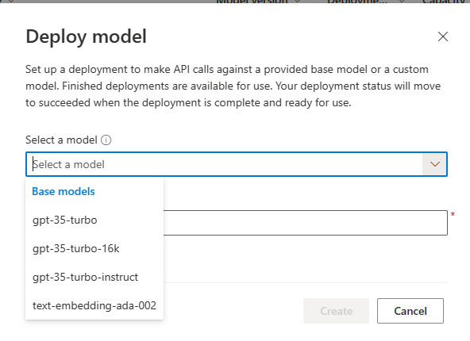Cancel the model deployment
470x341 pixels.
[x=410, y=311]
